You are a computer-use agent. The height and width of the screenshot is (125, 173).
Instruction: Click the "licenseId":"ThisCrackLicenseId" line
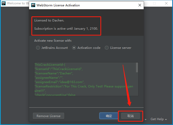59,69
